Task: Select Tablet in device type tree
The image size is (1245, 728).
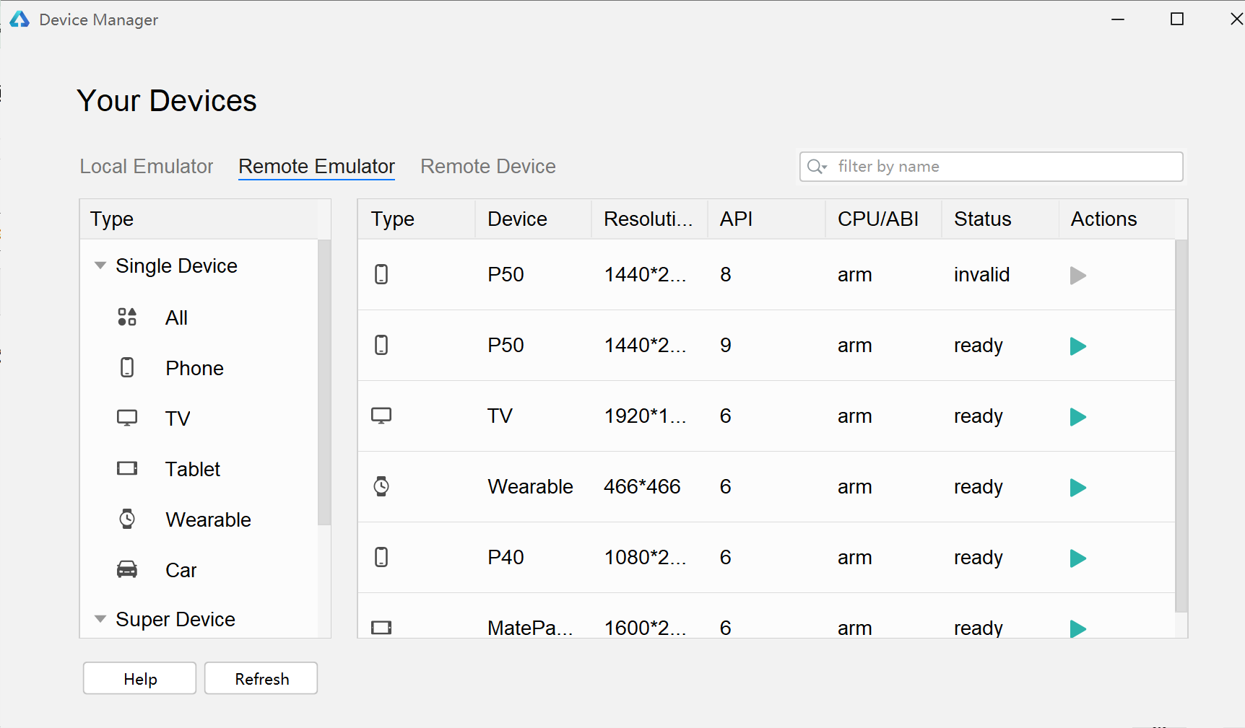Action: click(193, 469)
